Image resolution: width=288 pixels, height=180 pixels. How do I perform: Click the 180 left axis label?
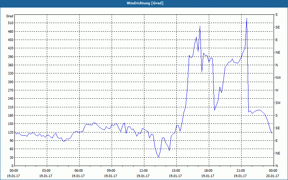[11, 116]
